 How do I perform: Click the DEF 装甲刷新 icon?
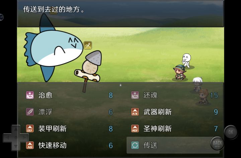[x=30, y=129]
